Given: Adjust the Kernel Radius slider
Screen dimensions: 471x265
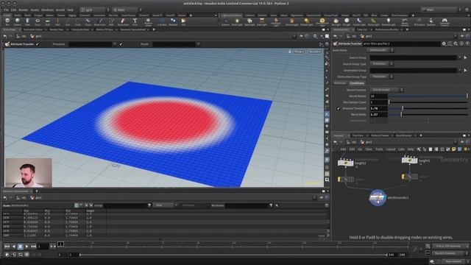Looking at the screenshot, I should (428, 96).
